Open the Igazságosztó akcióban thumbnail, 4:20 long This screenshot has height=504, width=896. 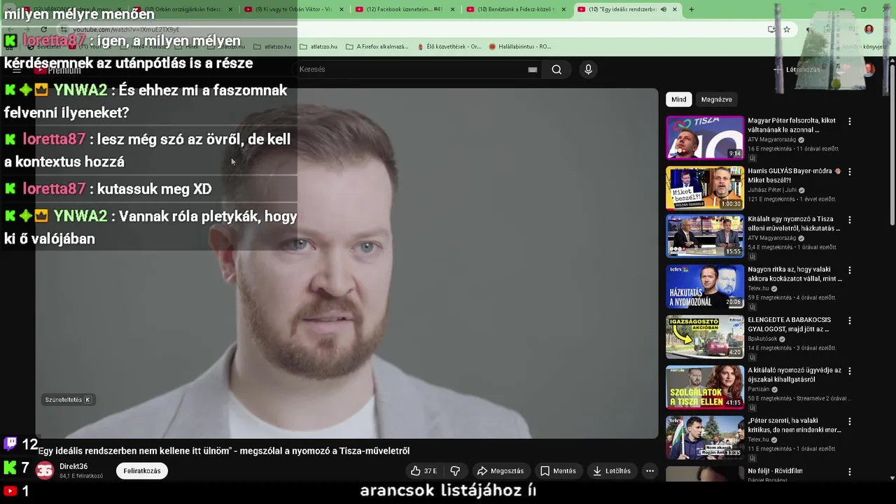tap(705, 337)
